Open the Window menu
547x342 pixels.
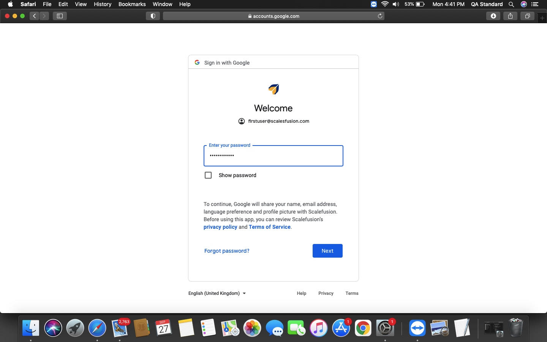(163, 4)
